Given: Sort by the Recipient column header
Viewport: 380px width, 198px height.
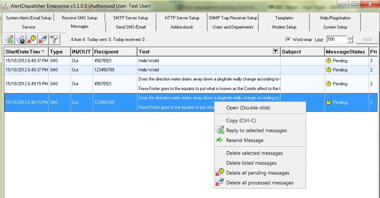Looking at the screenshot, I should pyautogui.click(x=115, y=52).
